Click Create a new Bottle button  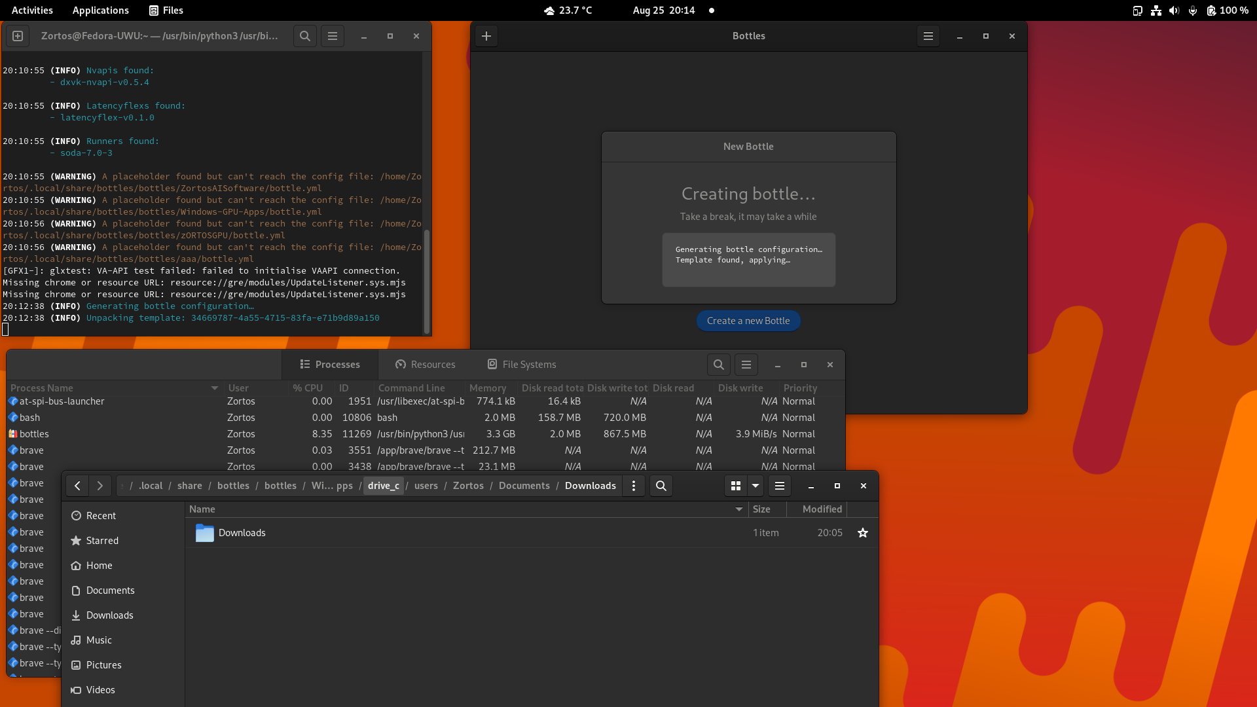pyautogui.click(x=748, y=321)
